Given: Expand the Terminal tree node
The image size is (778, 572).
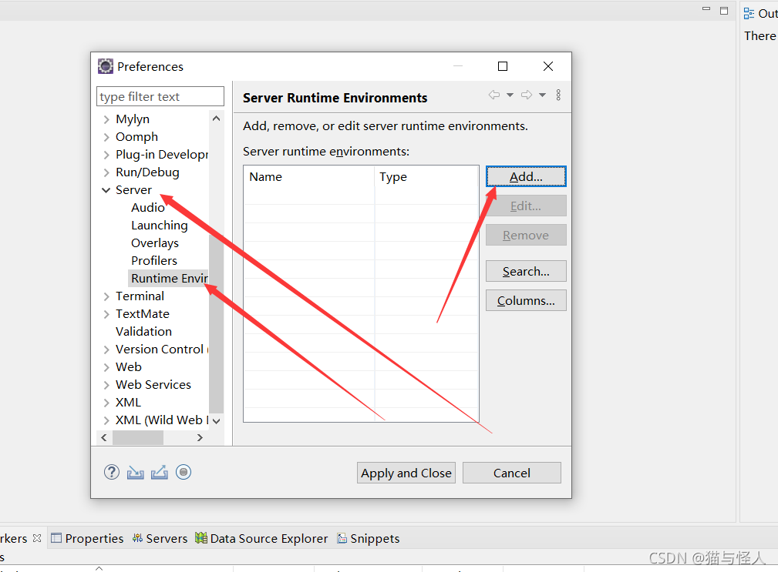Looking at the screenshot, I should click(x=106, y=296).
